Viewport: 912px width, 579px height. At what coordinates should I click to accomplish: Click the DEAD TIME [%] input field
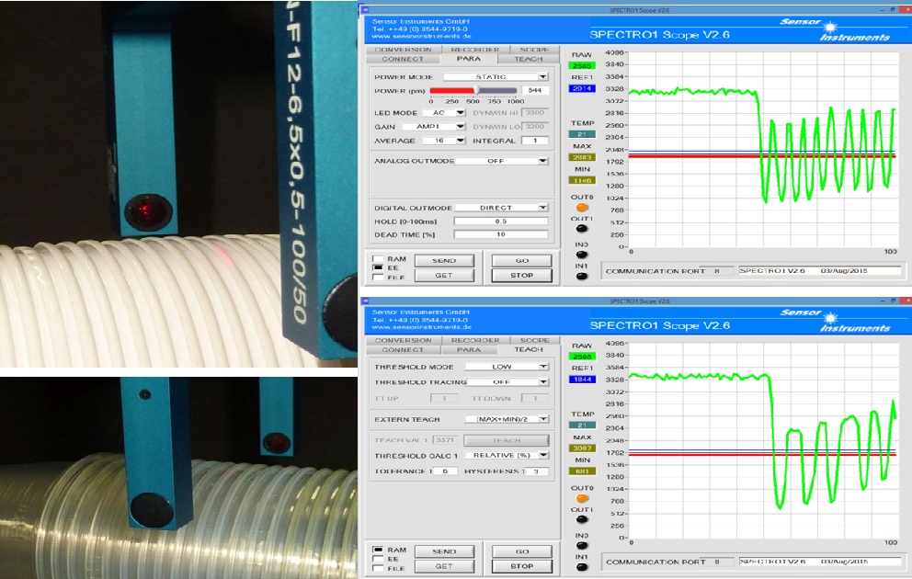pyautogui.click(x=501, y=235)
